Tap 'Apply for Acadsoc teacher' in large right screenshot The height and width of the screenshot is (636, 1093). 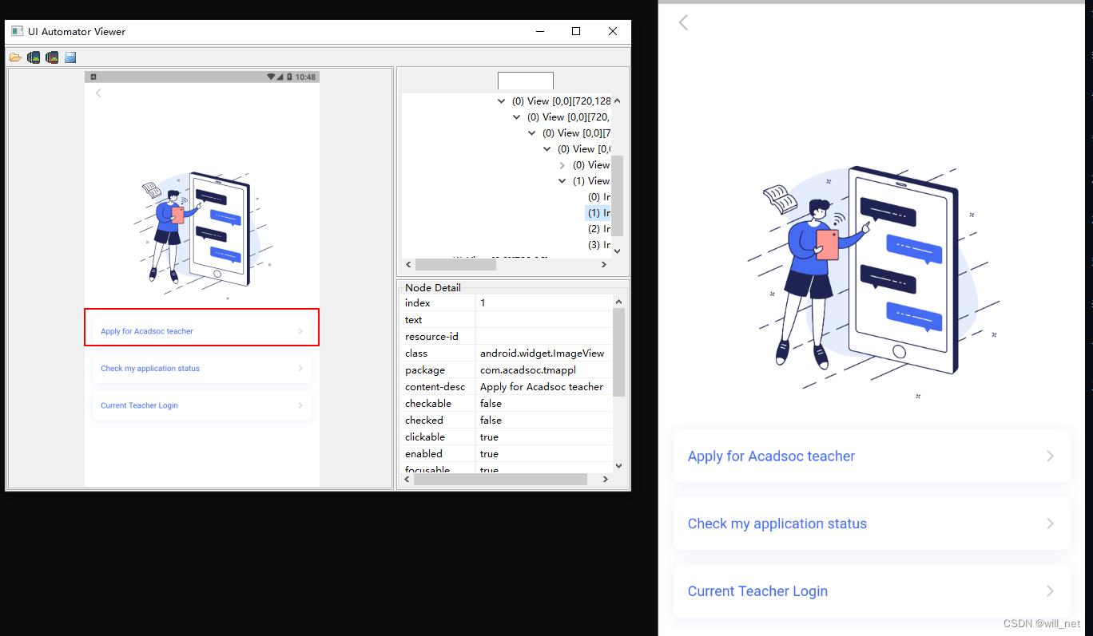(771, 456)
